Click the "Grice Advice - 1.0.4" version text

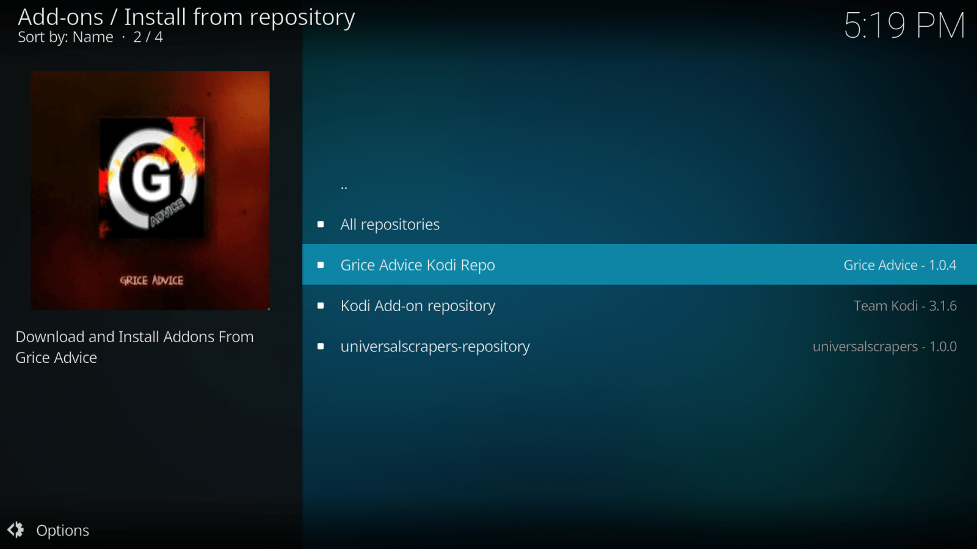[900, 265]
